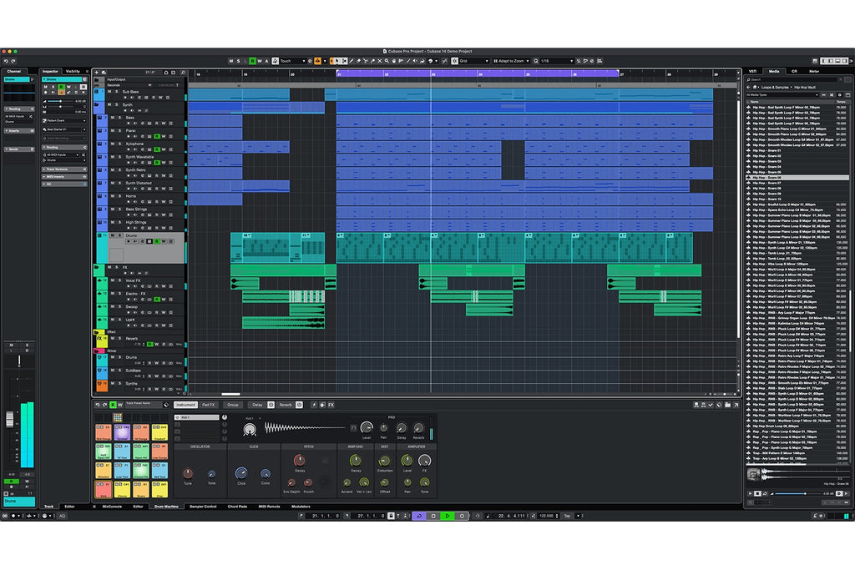Solo the Drums instrument track
This screenshot has height=570, width=855.
119,235
